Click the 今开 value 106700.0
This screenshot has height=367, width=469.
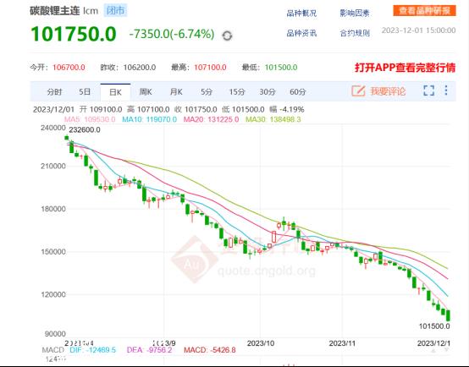point(69,68)
